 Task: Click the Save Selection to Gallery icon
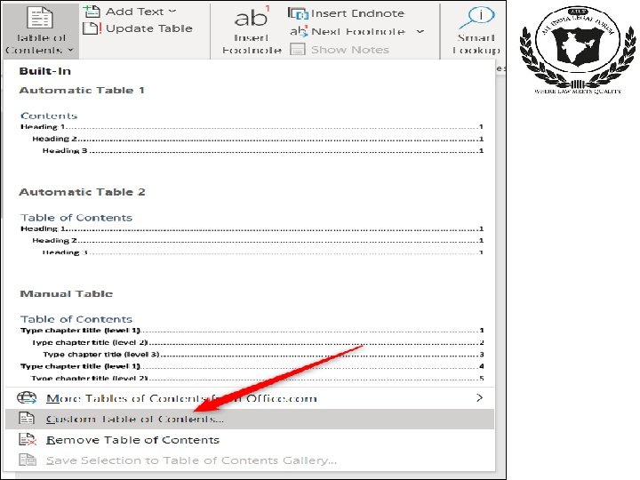28,460
